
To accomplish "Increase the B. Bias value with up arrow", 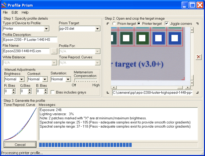I will [x=45, y=90].
